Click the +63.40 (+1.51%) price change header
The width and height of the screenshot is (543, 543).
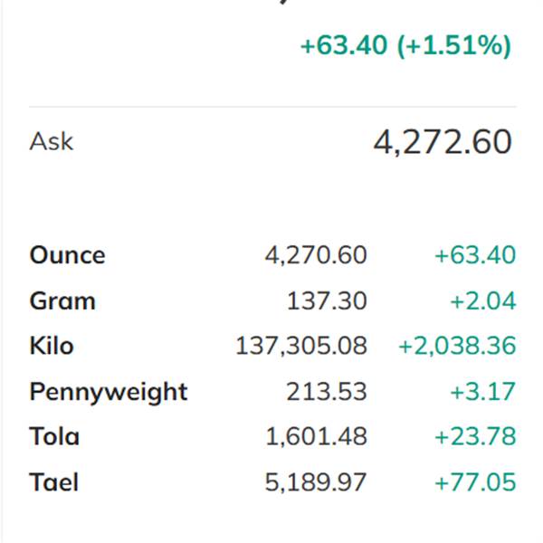coord(405,45)
